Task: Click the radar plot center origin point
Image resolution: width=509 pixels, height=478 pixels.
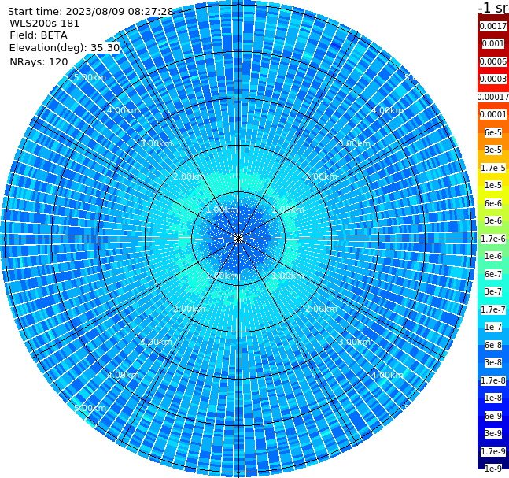Action: [x=238, y=239]
